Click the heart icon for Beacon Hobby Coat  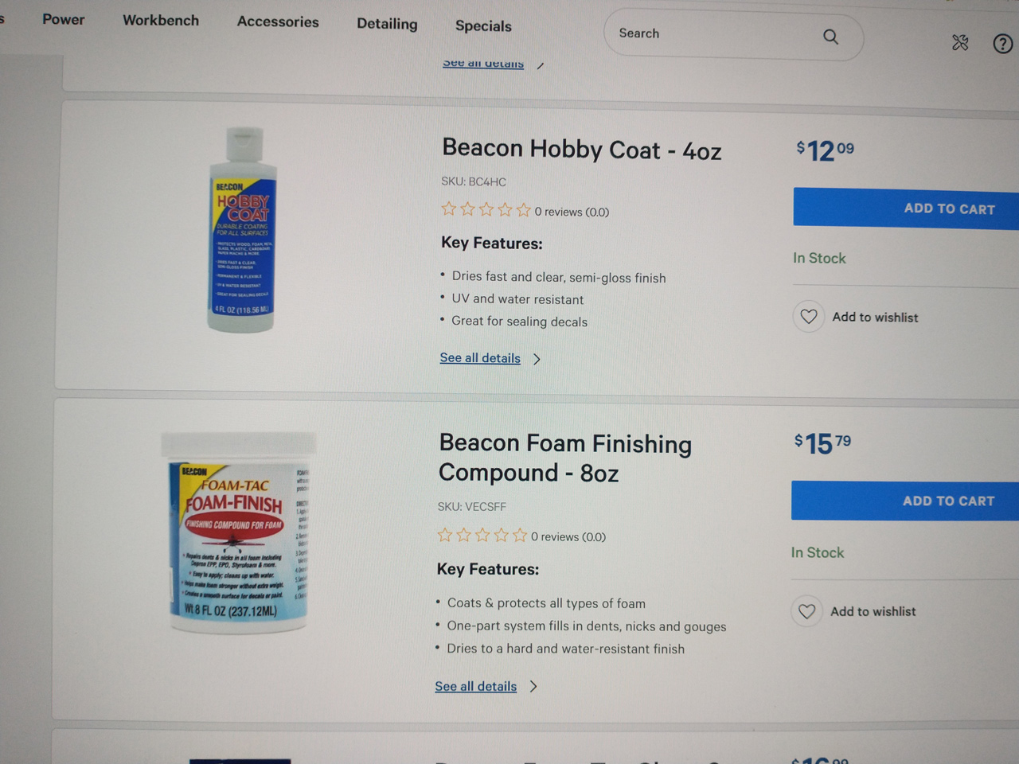click(x=809, y=317)
